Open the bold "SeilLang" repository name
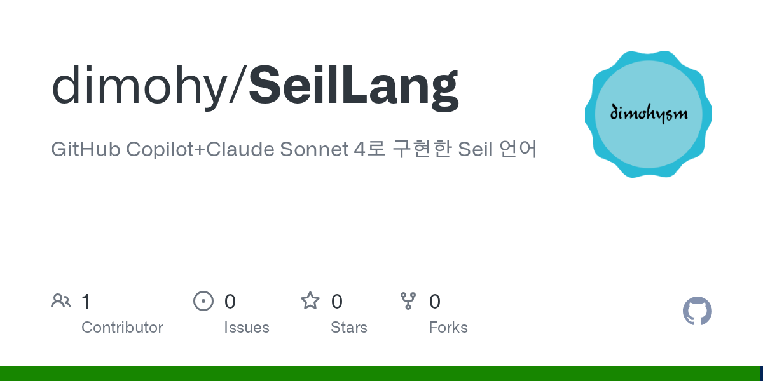The image size is (763, 381). tap(354, 86)
